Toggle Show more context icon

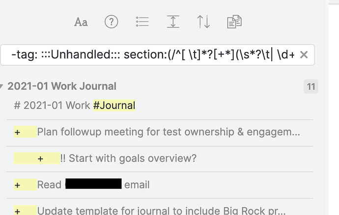coord(173,22)
